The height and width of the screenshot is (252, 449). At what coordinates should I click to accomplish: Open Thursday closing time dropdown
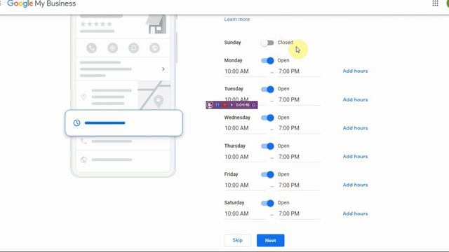[299, 157]
